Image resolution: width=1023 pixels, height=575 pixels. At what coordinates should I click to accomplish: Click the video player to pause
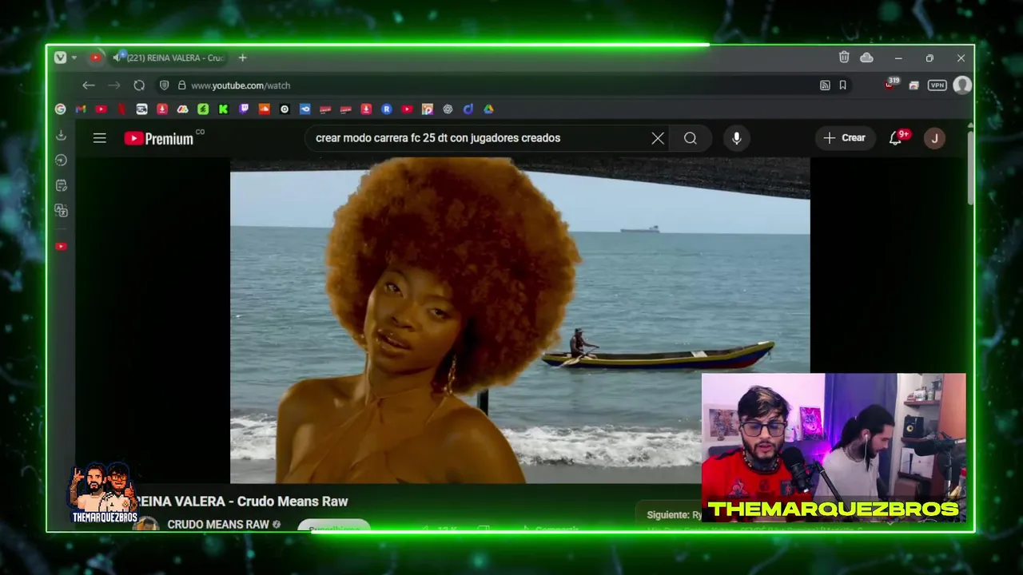[519, 319]
